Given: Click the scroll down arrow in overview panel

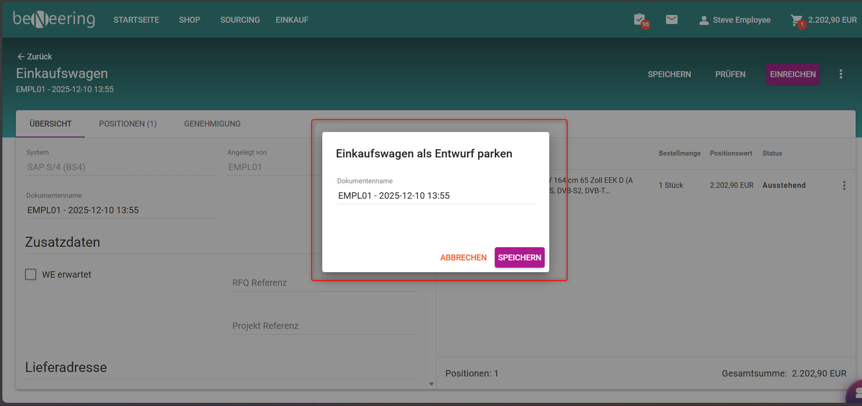Looking at the screenshot, I should pyautogui.click(x=431, y=384).
